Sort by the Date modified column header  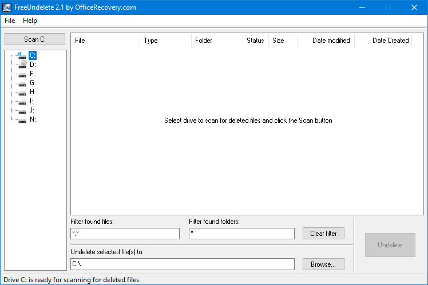pos(326,41)
